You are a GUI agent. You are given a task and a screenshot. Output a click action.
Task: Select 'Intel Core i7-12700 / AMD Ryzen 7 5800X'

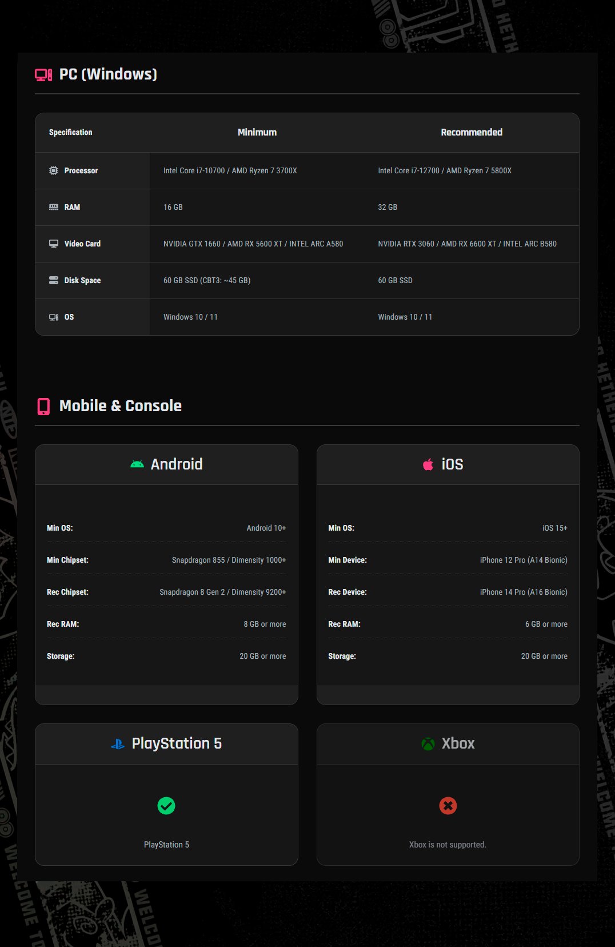[x=445, y=170]
